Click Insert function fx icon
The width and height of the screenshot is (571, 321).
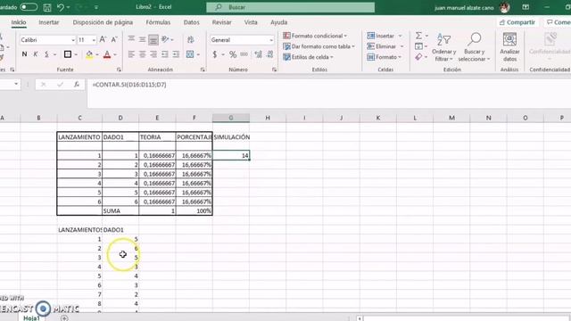click(77, 85)
